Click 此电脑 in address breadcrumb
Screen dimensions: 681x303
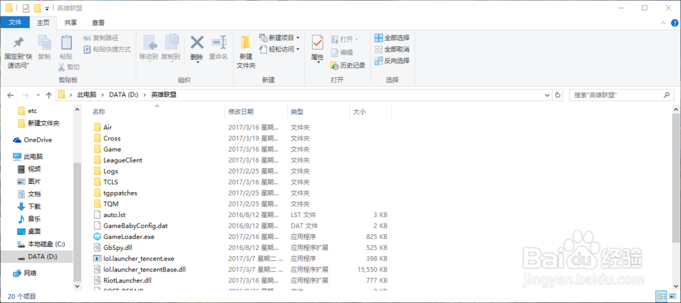click(x=87, y=95)
